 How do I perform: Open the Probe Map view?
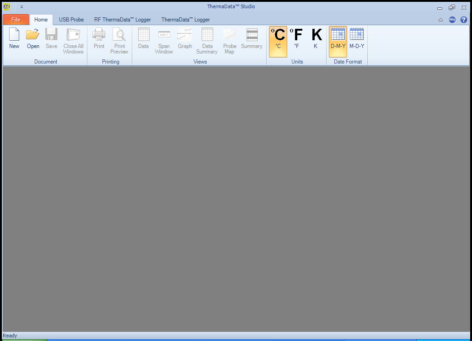click(230, 41)
